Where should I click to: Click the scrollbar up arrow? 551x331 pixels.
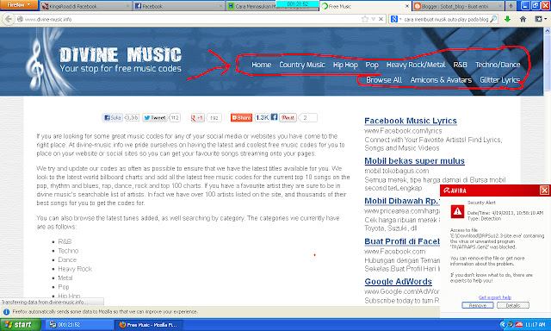pos(548,31)
